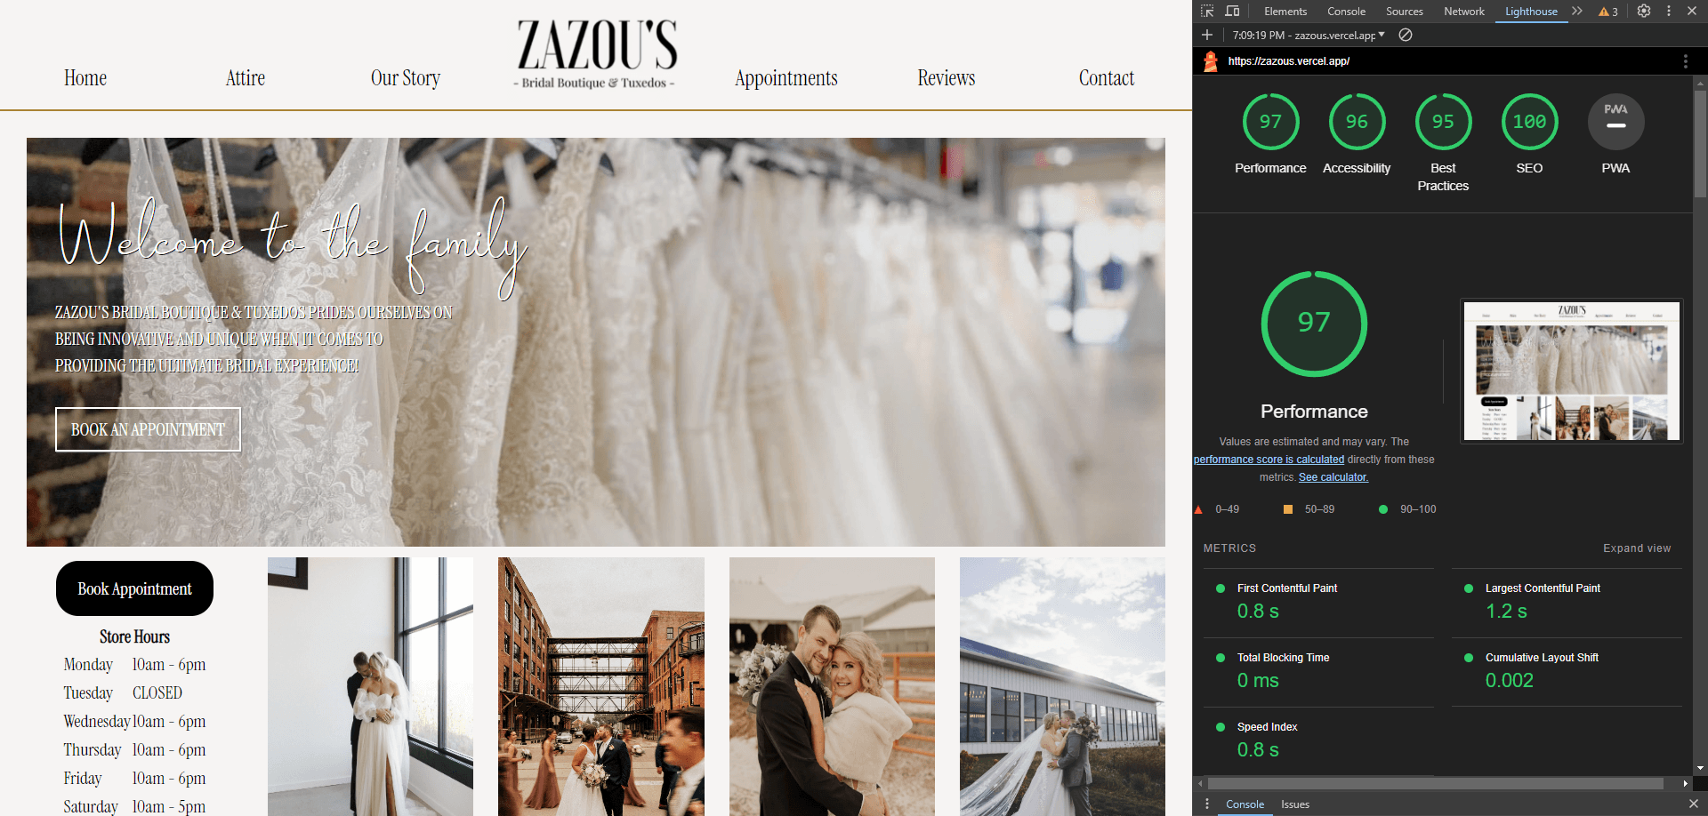
Task: Add a new Lighthouse report plus icon
Action: pyautogui.click(x=1207, y=35)
